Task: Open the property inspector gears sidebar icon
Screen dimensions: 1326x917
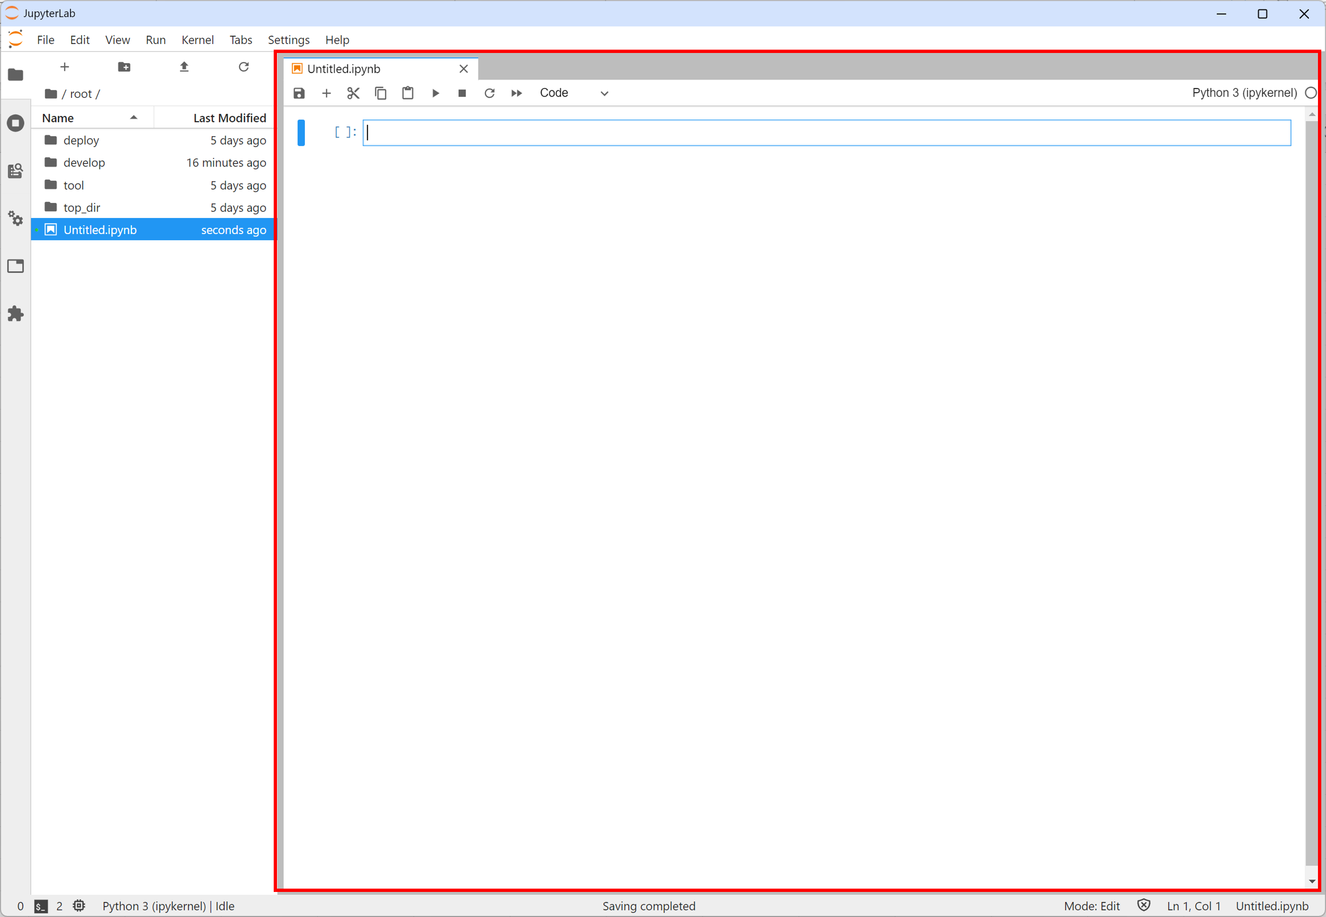Action: [x=16, y=218]
